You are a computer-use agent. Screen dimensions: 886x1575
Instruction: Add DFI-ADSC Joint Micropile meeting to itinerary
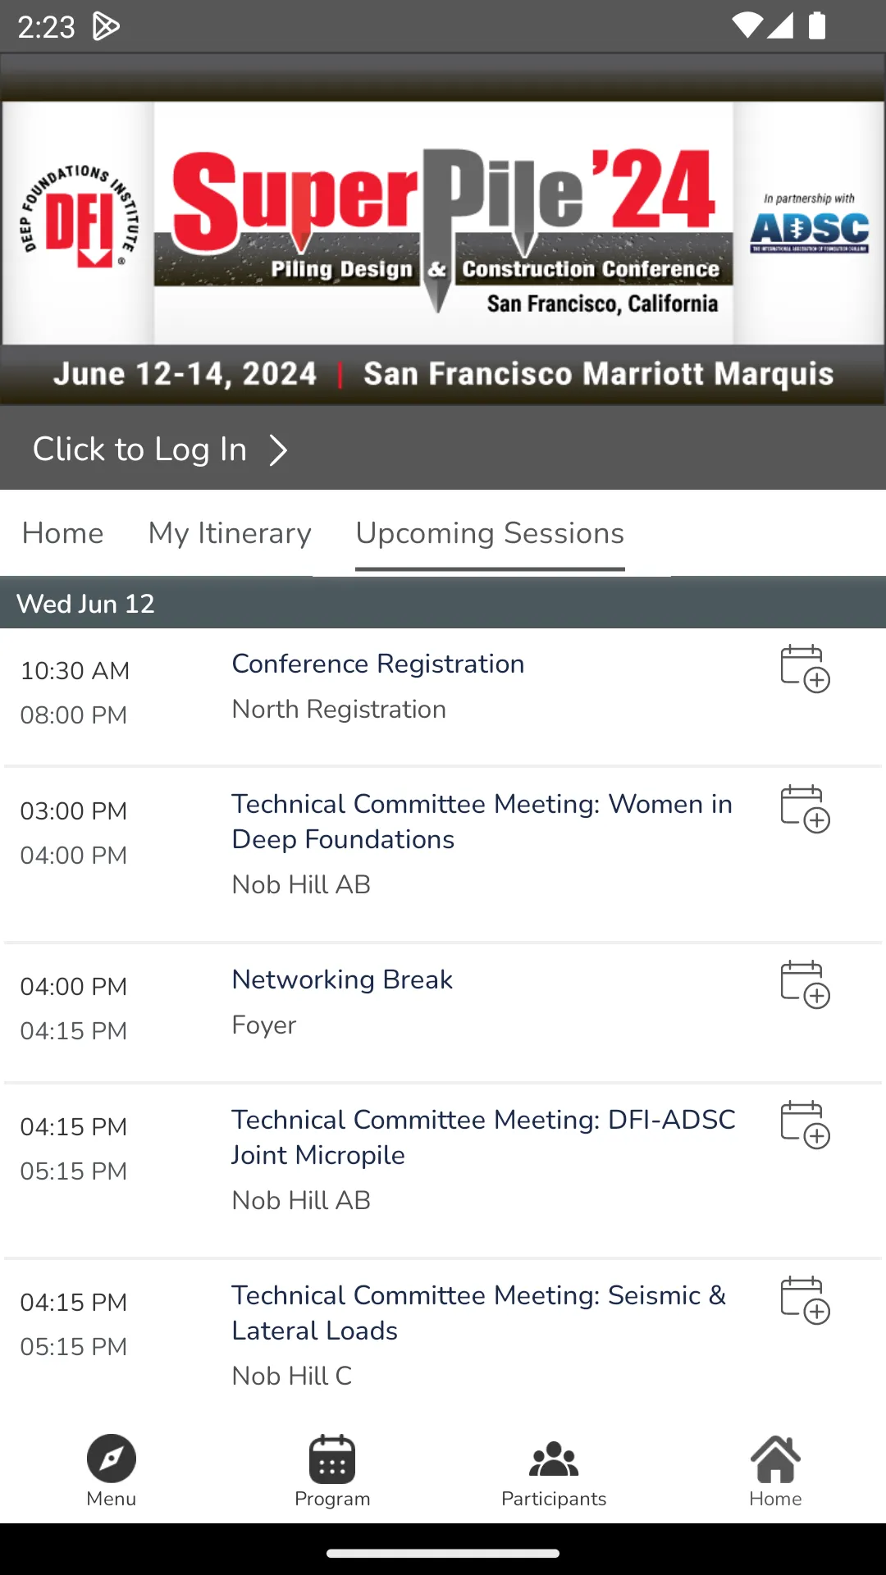[805, 1125]
